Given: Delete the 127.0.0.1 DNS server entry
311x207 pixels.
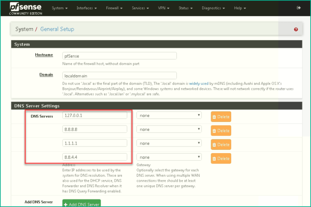Looking at the screenshot, I should click(x=221, y=117).
